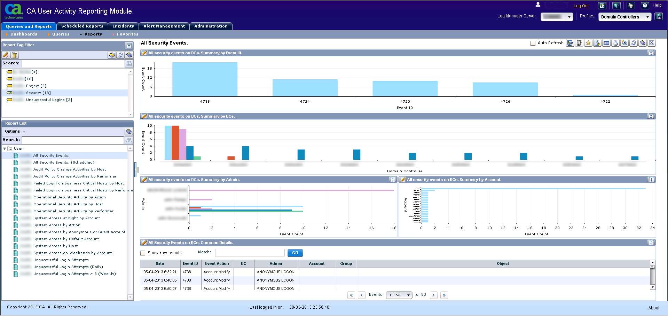Viewport: 668px width, 316px height.
Task: Click the Log Out link
Action: tap(581, 6)
